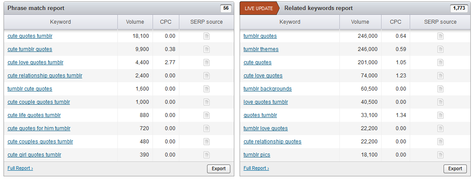Open SERP source for cute life quotes tumblr
The height and width of the screenshot is (179, 473).
(206, 115)
